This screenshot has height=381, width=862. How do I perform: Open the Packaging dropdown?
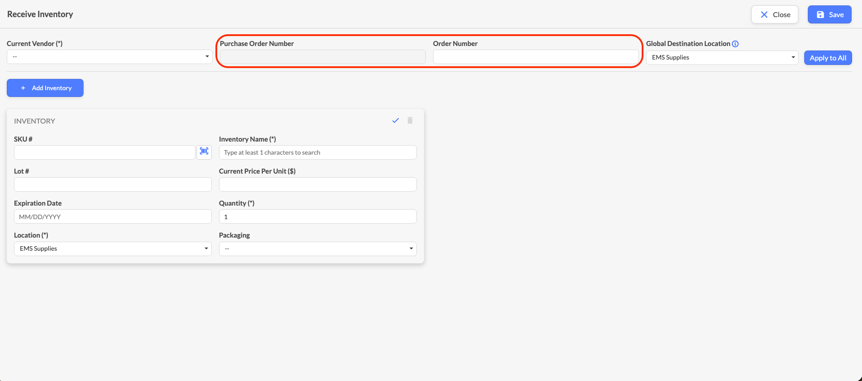pyautogui.click(x=318, y=249)
